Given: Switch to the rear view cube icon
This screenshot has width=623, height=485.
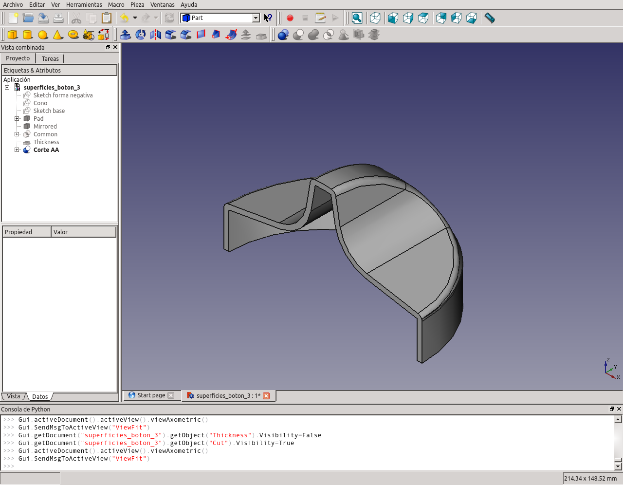Looking at the screenshot, I should [441, 18].
